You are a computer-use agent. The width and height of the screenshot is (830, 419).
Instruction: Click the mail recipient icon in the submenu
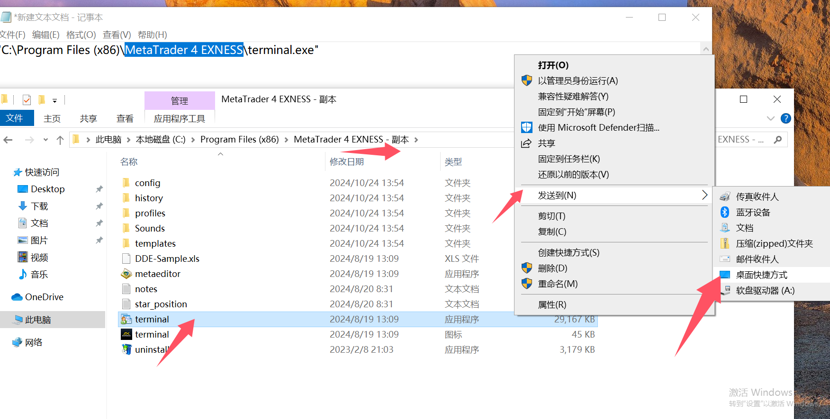pyautogui.click(x=725, y=259)
